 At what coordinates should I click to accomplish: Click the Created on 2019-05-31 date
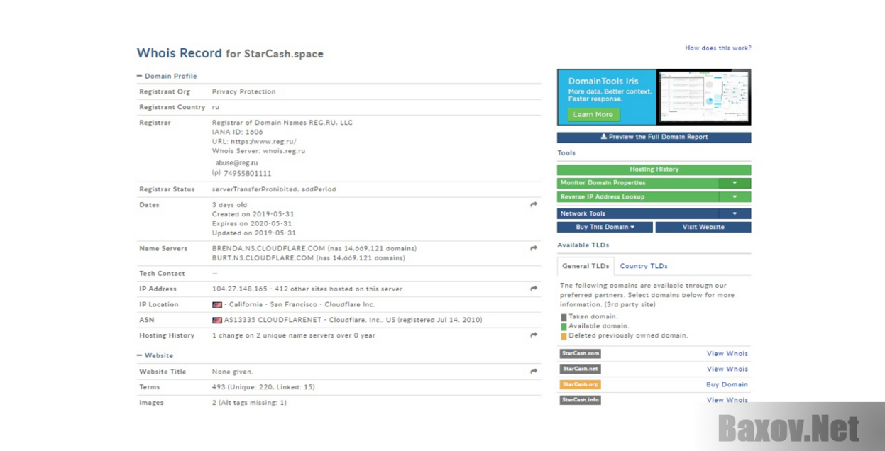coord(253,214)
